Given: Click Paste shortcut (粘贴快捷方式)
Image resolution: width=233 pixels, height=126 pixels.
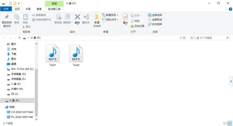Looking at the screenshot, I should [x=42, y=20].
